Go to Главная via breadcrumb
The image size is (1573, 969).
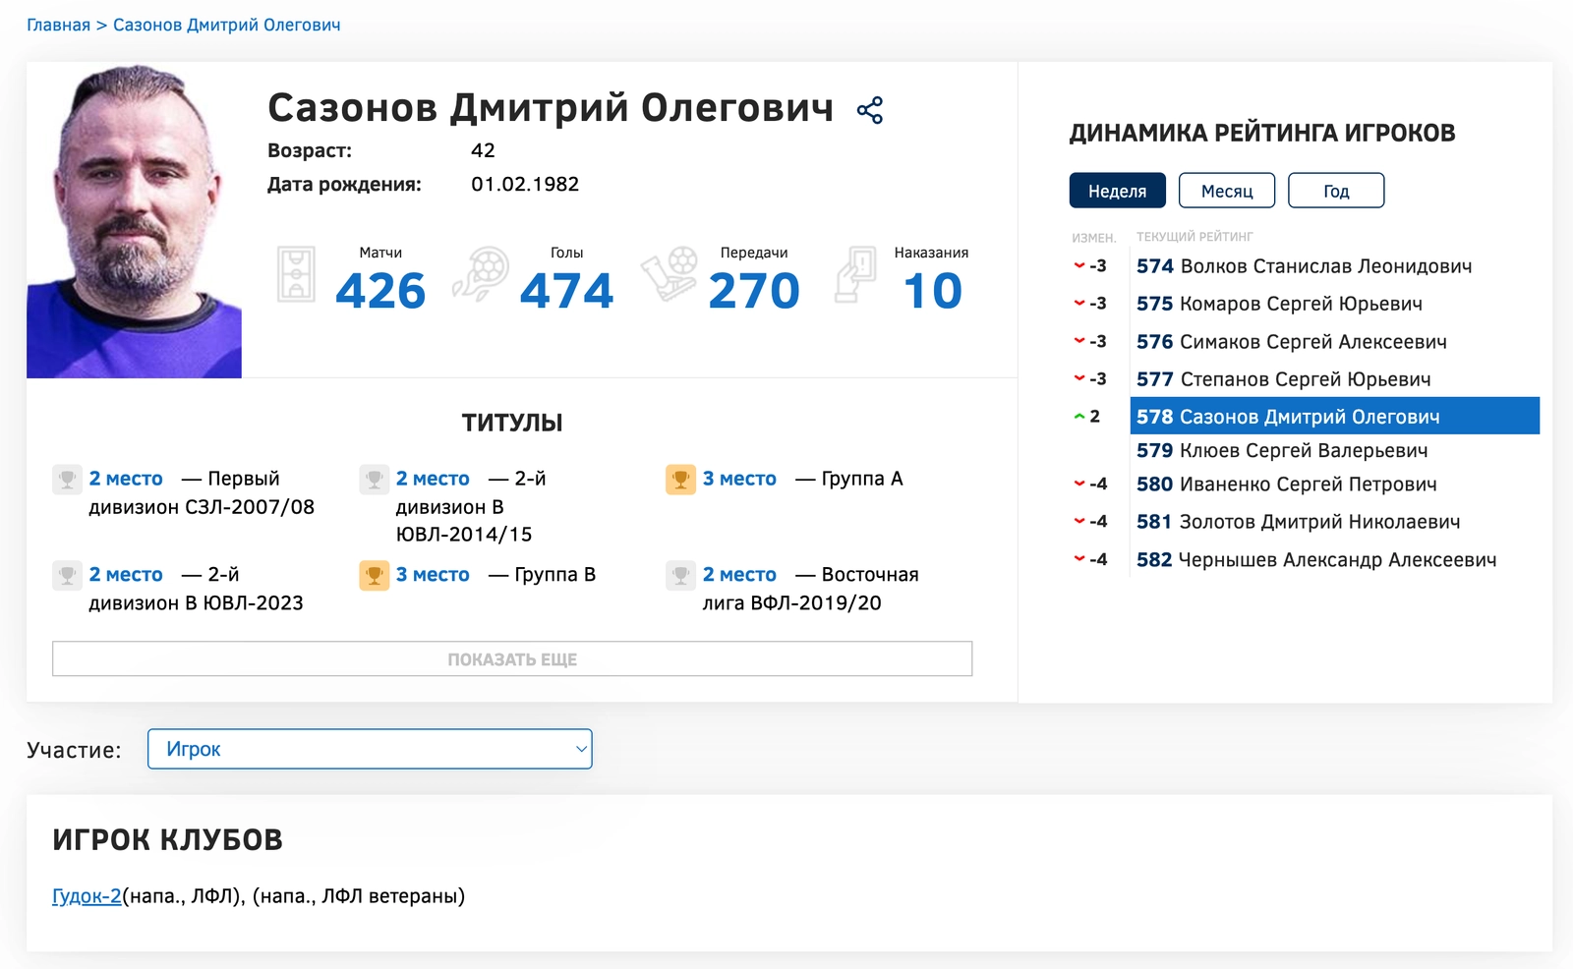click(x=58, y=25)
